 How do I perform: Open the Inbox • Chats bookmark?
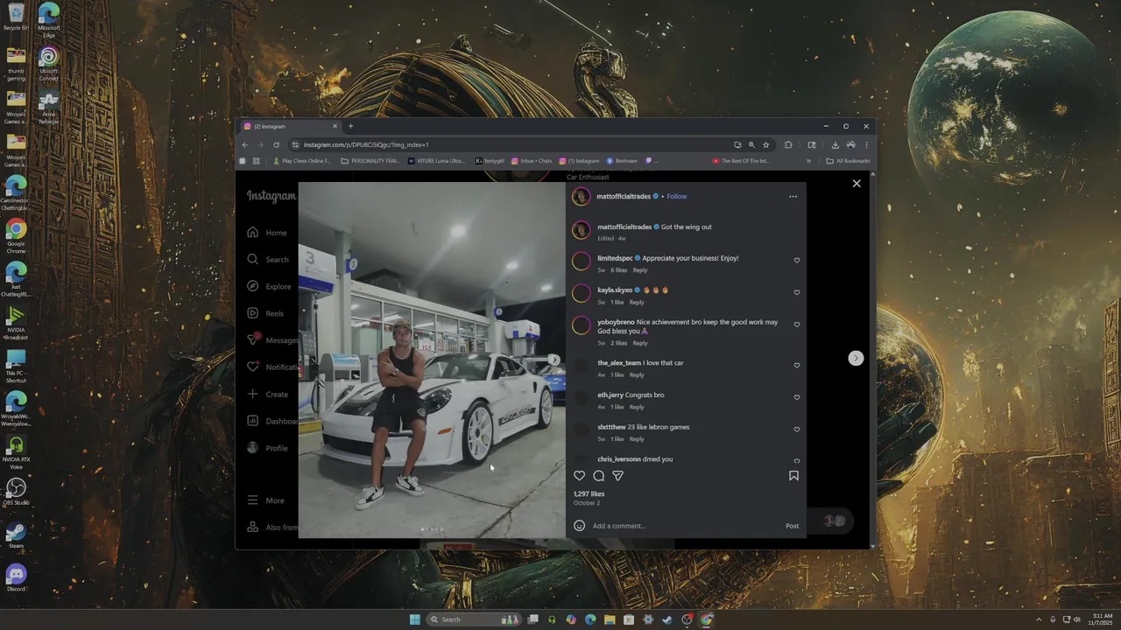532,161
